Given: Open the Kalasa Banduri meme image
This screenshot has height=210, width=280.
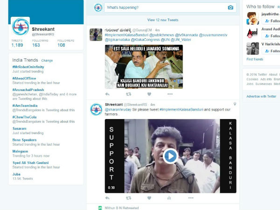Looking at the screenshot, I should (x=144, y=67).
